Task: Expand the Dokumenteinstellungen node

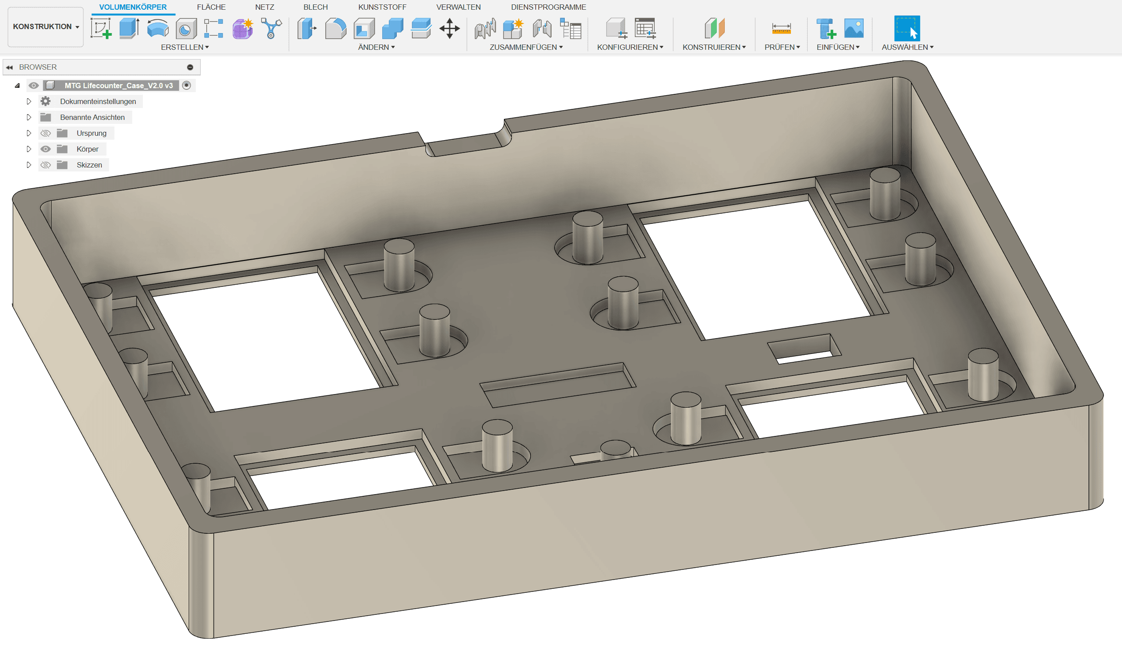Action: click(29, 101)
